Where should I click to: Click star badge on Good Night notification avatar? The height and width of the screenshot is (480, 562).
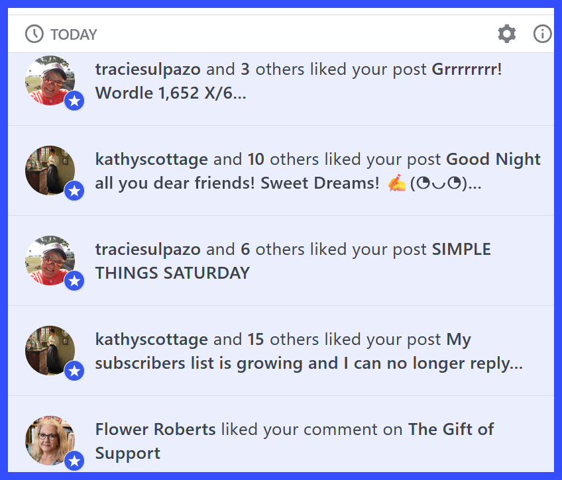[74, 191]
